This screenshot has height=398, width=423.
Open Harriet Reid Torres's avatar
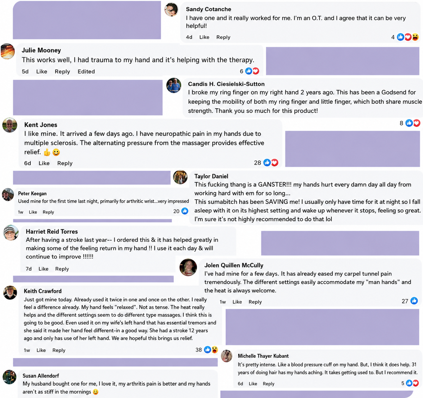11,233
